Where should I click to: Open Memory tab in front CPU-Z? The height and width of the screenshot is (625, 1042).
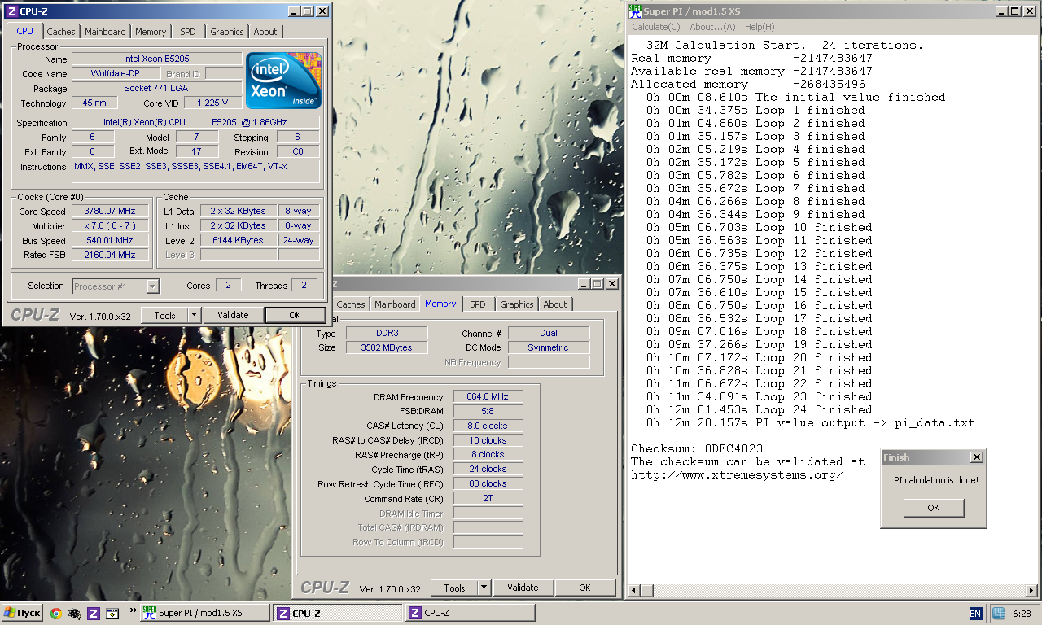tap(151, 32)
